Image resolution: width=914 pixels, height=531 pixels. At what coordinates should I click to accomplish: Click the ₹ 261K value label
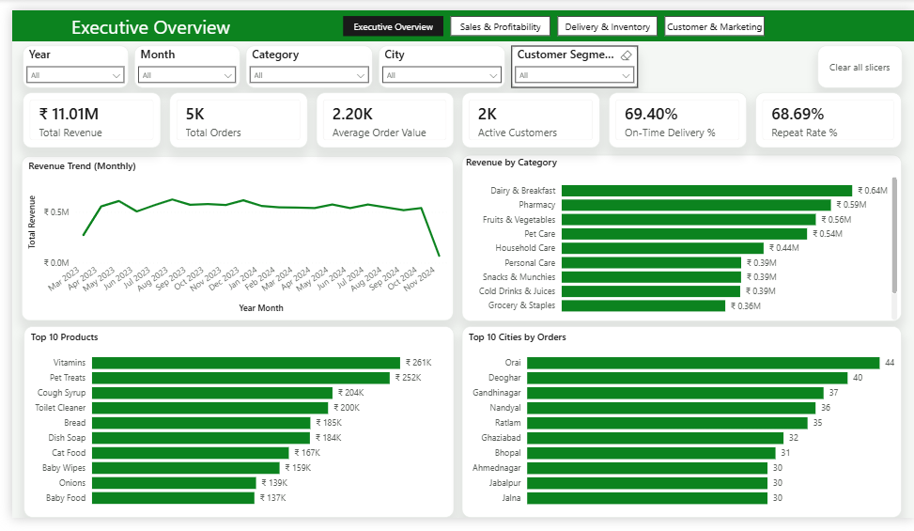coord(419,363)
